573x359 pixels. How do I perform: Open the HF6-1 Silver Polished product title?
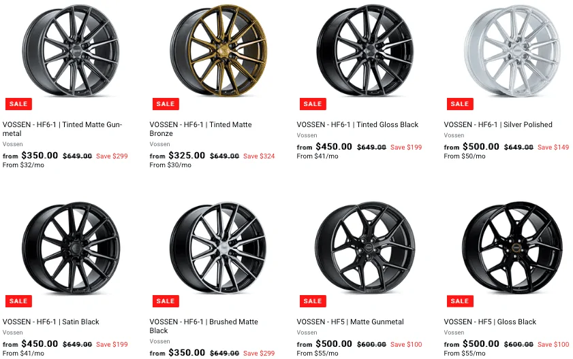click(x=498, y=125)
